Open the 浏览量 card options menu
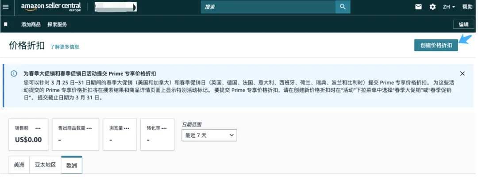Image resolution: width=478 pixels, height=177 pixels. coord(127,128)
